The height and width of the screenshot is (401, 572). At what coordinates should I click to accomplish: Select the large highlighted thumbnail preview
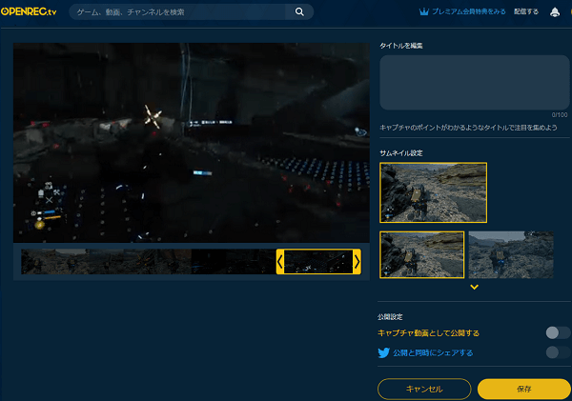(433, 192)
